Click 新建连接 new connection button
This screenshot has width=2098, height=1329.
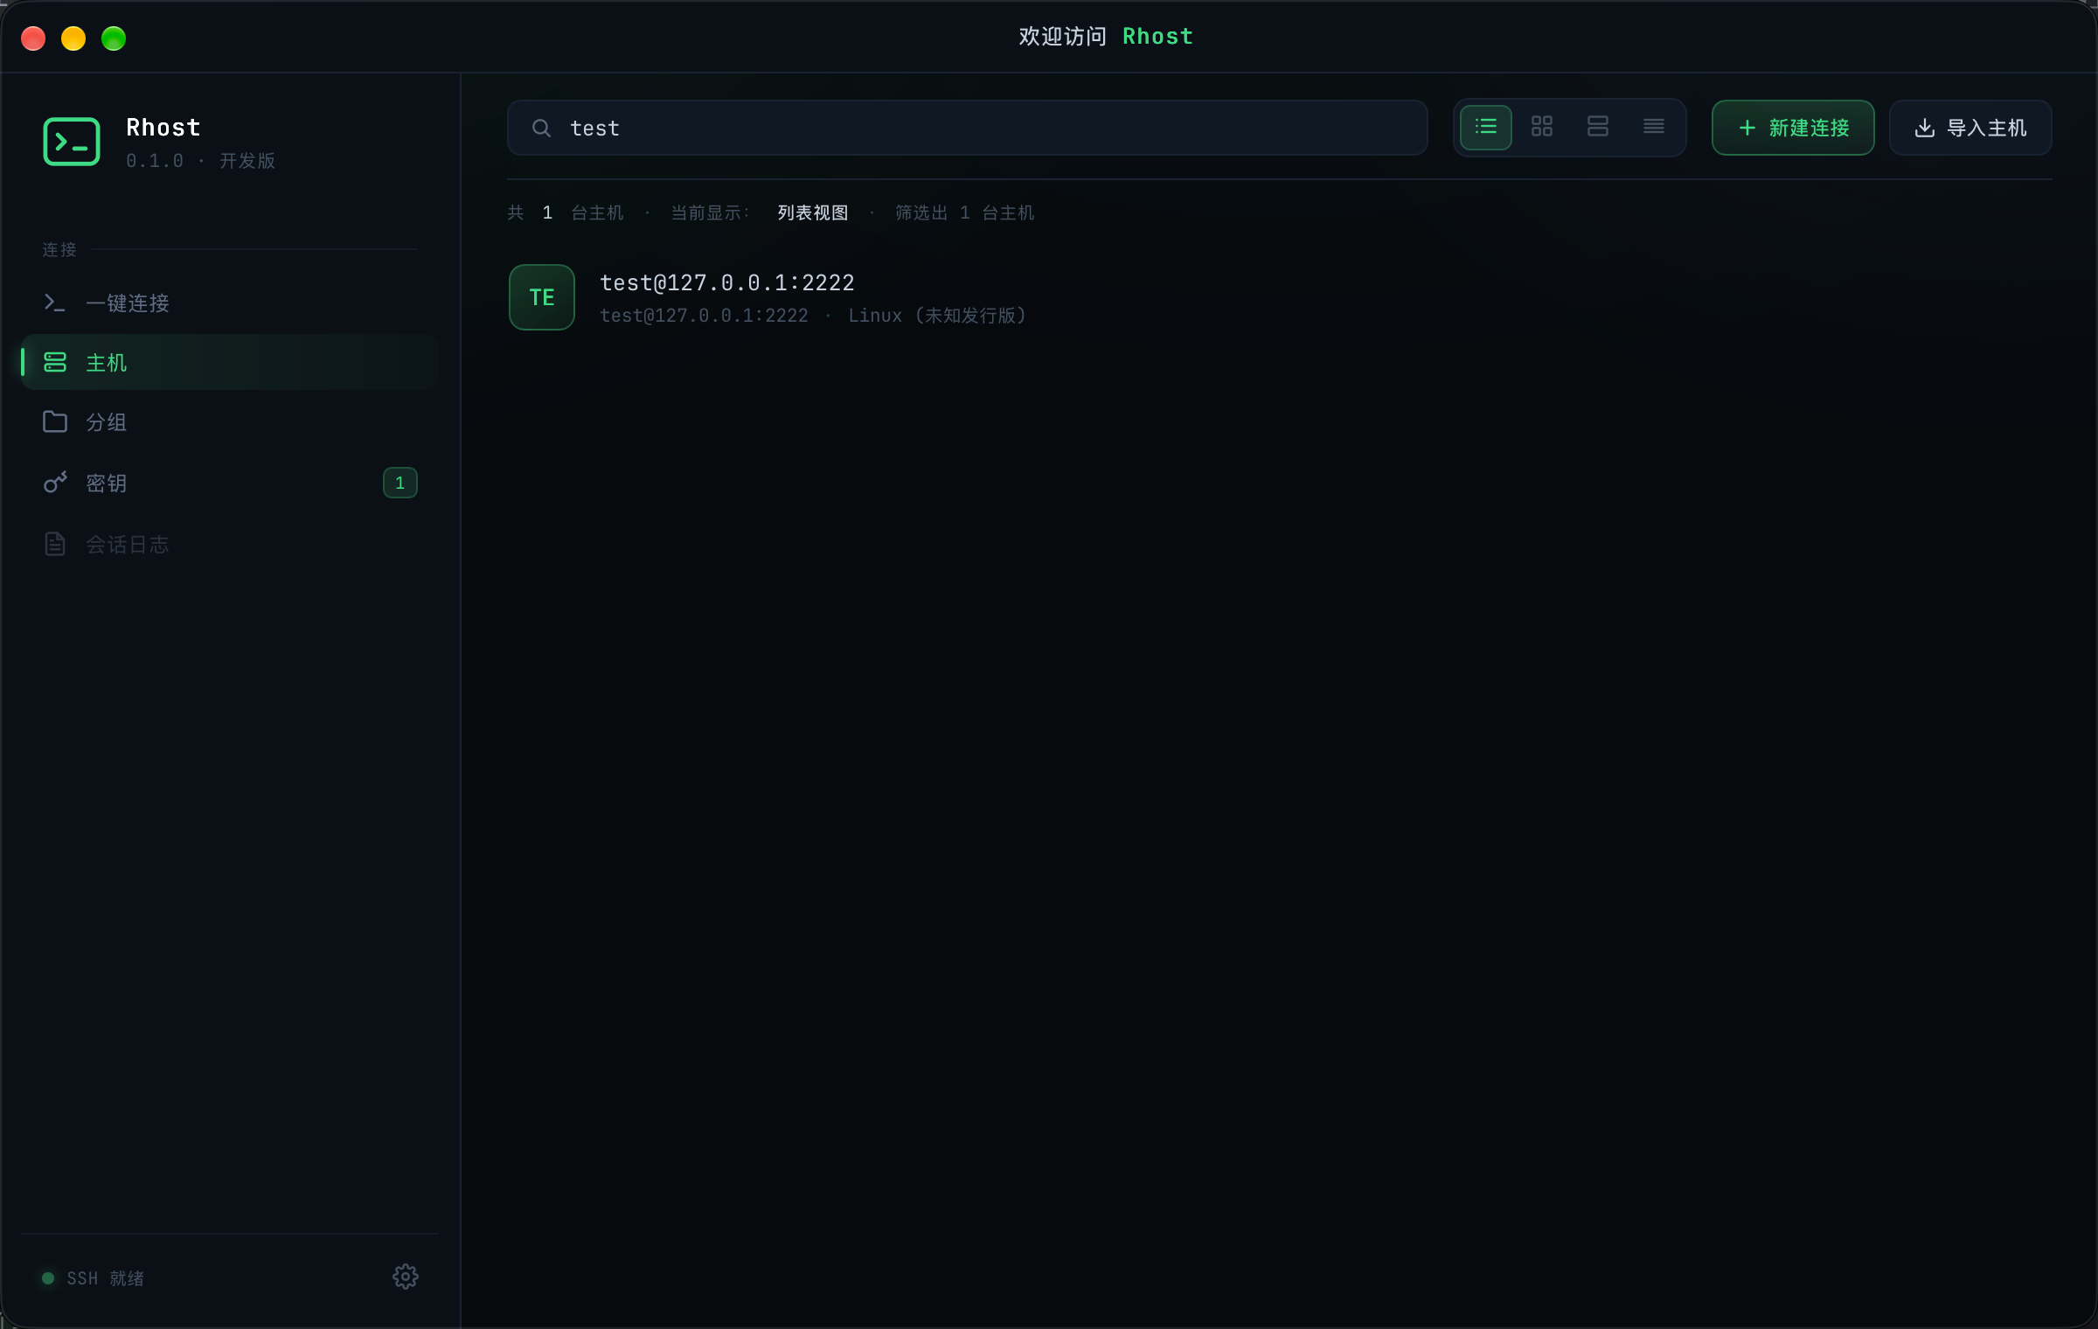tap(1793, 128)
